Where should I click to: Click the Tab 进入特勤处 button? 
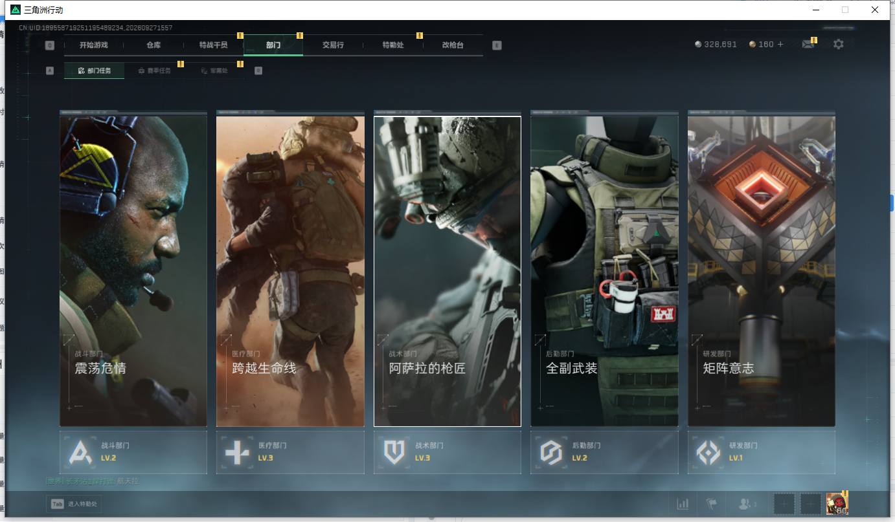point(74,504)
